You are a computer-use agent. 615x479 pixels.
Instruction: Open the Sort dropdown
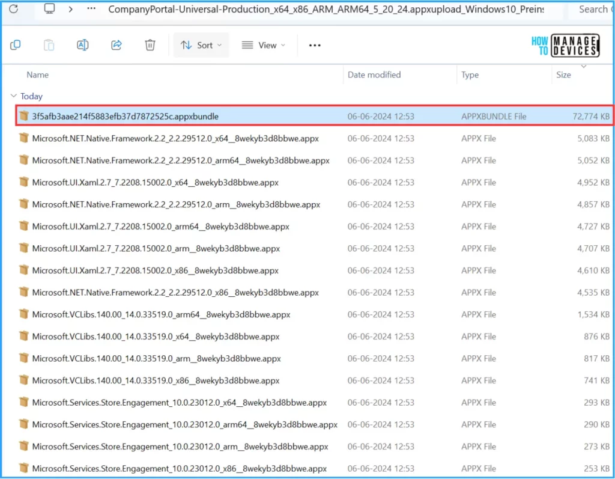pos(201,45)
